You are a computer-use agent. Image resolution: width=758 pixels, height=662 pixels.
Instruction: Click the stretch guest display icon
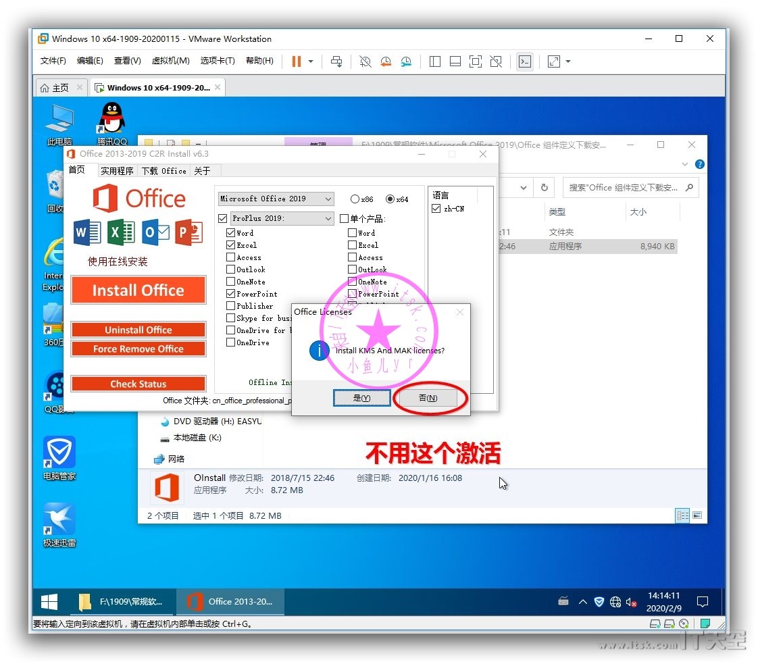(553, 61)
